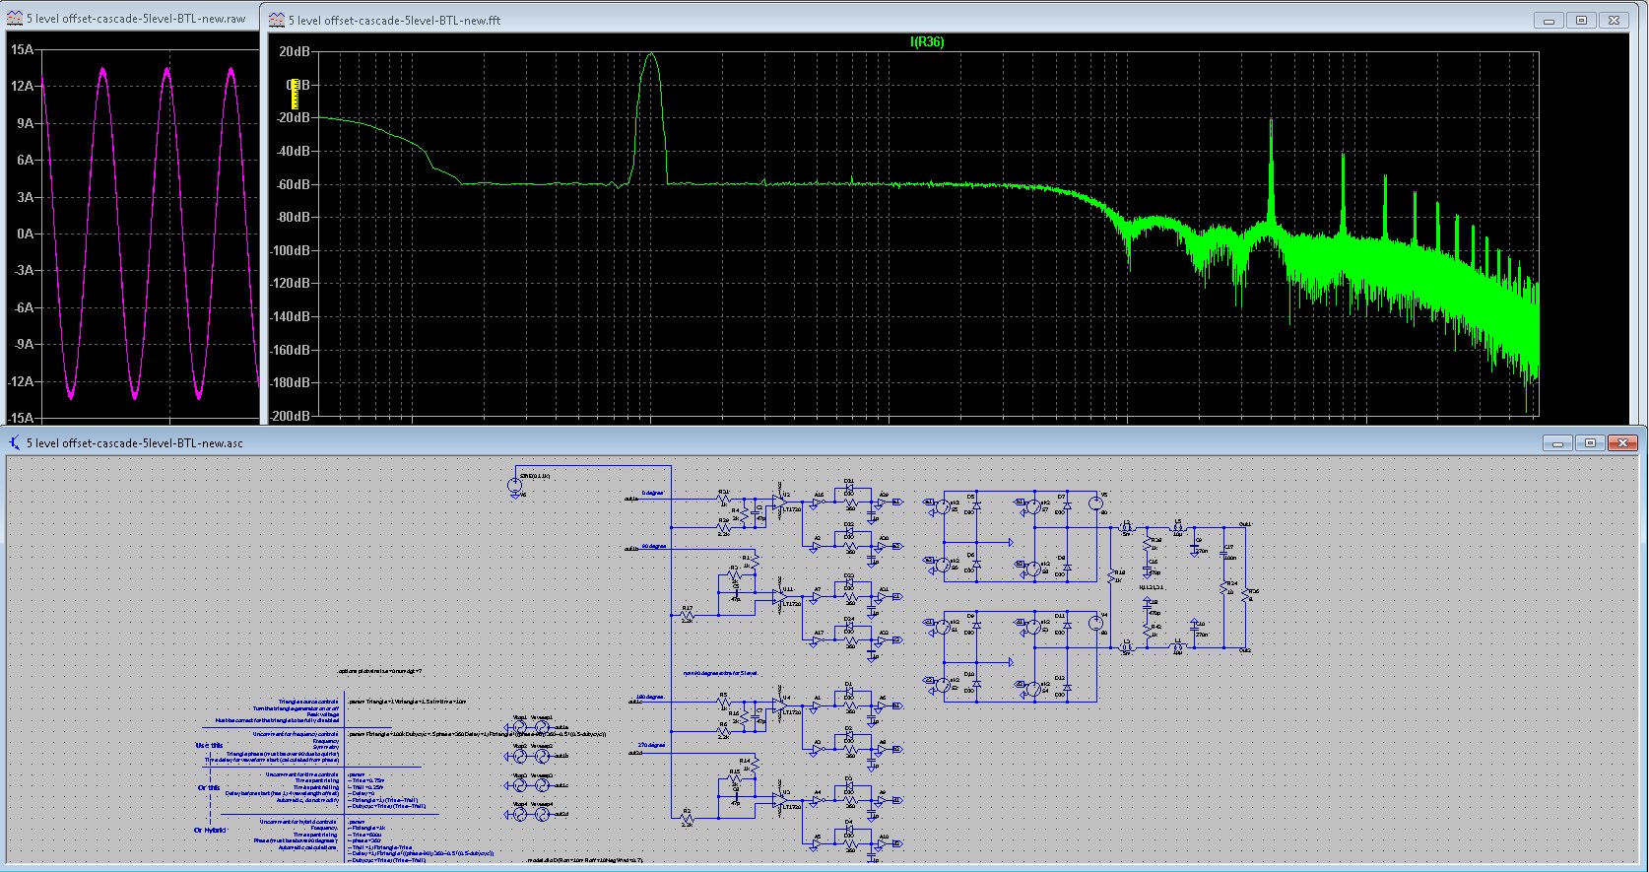1649x872 pixels.
Task: Click the -60dB axis label in FFT plot
Action: 292,184
